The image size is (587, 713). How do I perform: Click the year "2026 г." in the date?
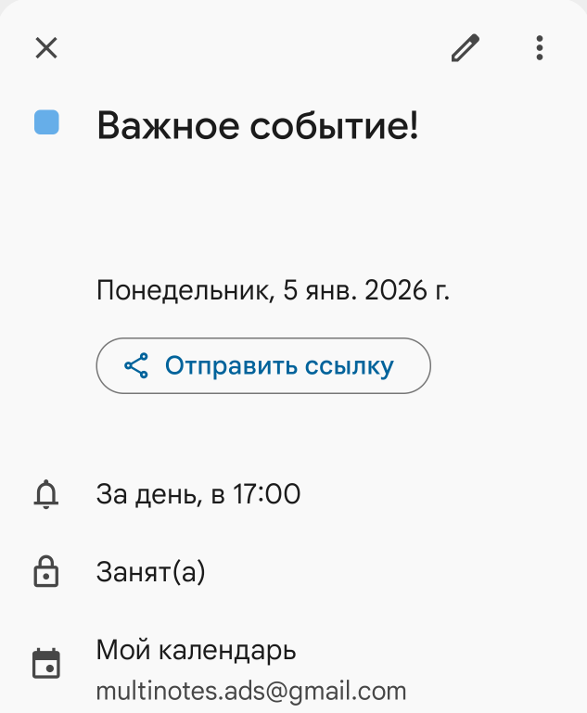coord(407,291)
